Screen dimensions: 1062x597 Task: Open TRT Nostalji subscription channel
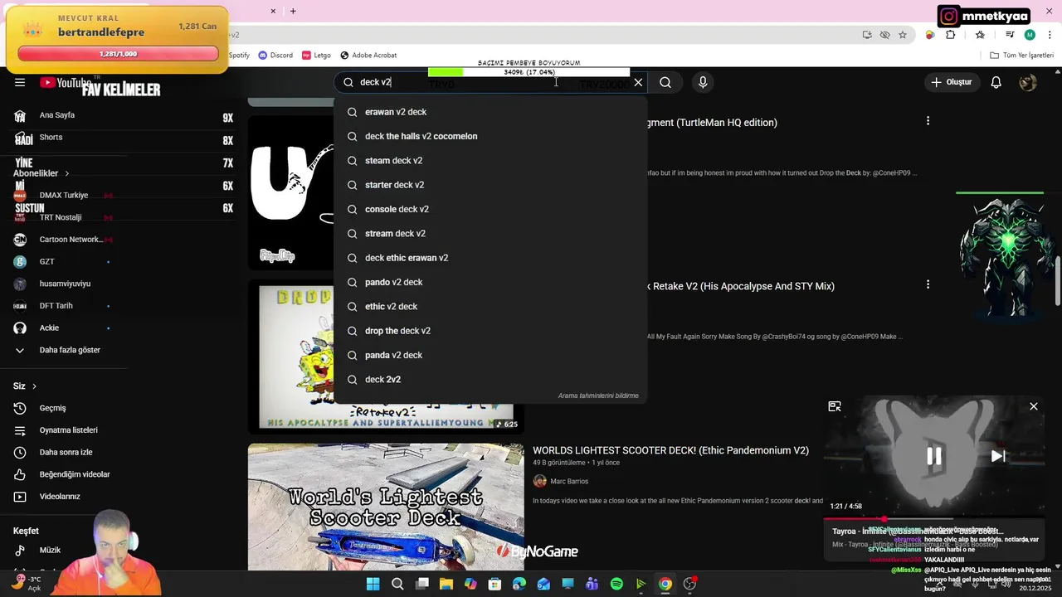coord(61,217)
